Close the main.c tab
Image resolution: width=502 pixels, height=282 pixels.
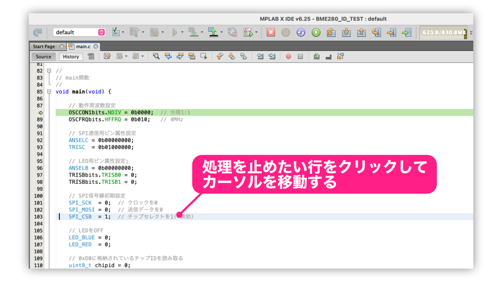pos(95,46)
